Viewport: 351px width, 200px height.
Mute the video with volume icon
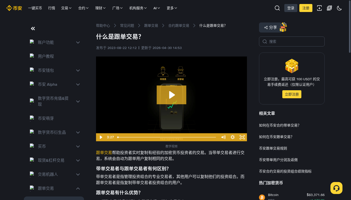click(x=223, y=137)
